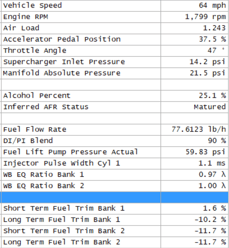Click the Air Load value 1.243

pyautogui.click(x=214, y=28)
